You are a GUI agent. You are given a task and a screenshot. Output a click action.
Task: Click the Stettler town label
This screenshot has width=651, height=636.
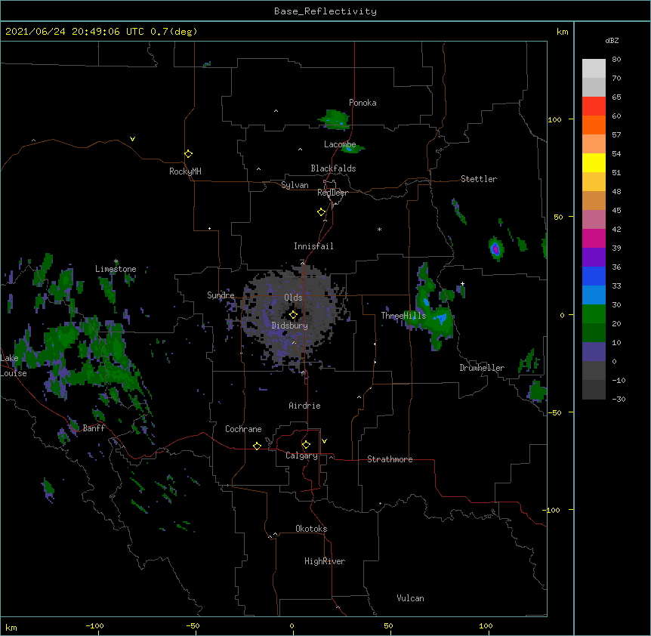click(x=479, y=179)
